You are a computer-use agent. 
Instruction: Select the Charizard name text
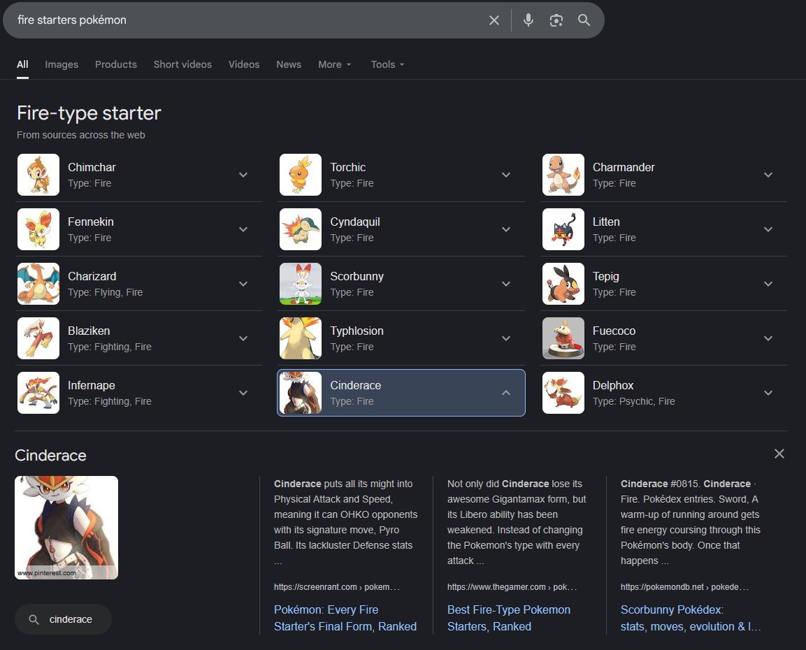pos(92,277)
